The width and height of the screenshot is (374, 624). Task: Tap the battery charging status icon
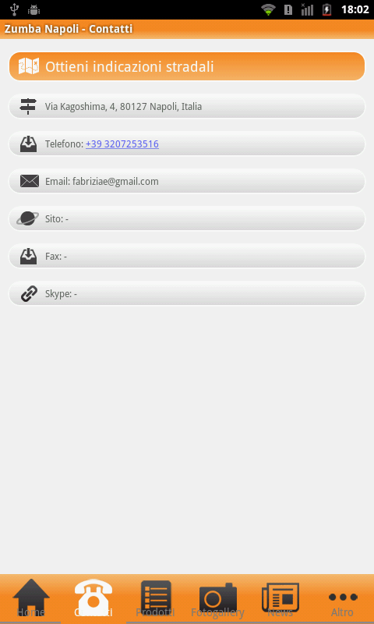tap(326, 9)
